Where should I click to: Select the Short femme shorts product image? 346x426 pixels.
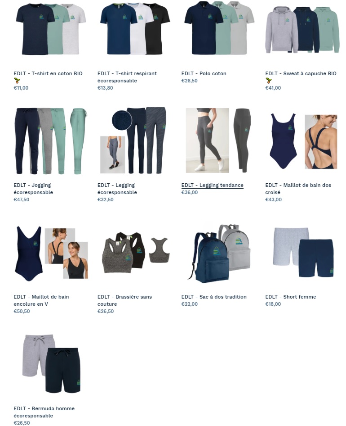(x=303, y=252)
